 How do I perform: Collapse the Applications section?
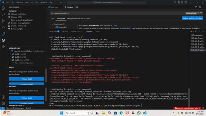tap(8, 48)
